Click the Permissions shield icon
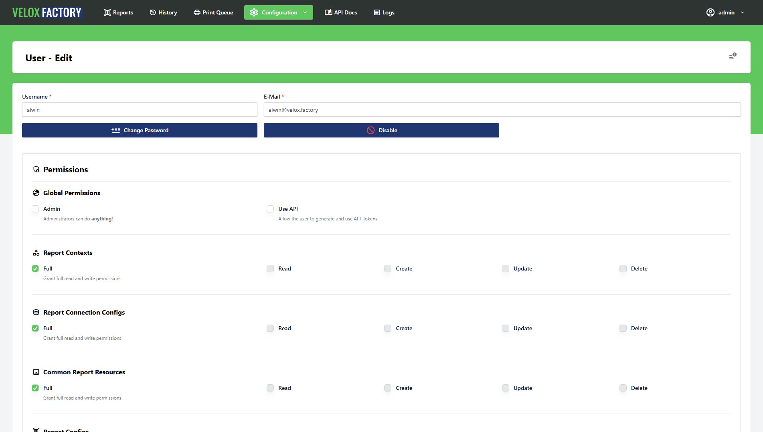The image size is (763, 432). point(36,170)
